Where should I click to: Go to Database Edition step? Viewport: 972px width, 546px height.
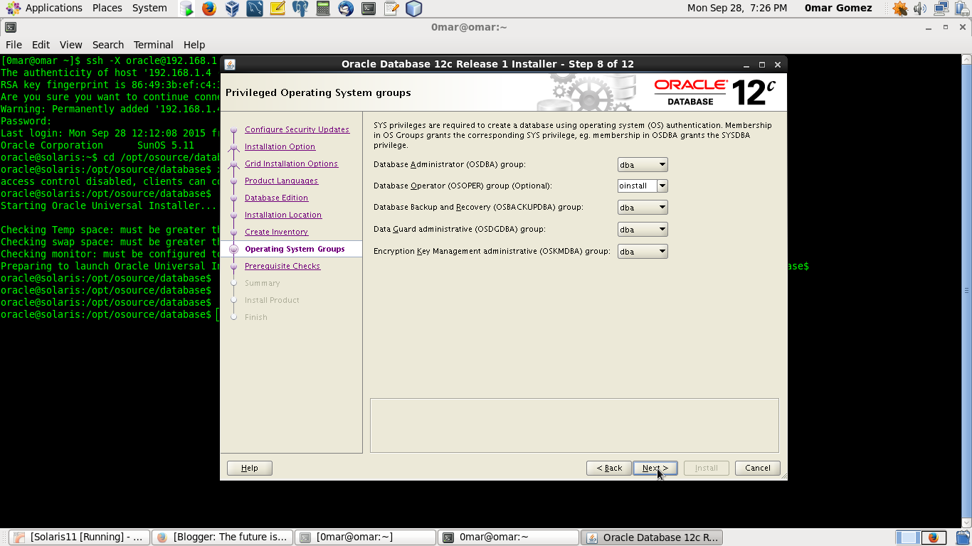click(276, 198)
